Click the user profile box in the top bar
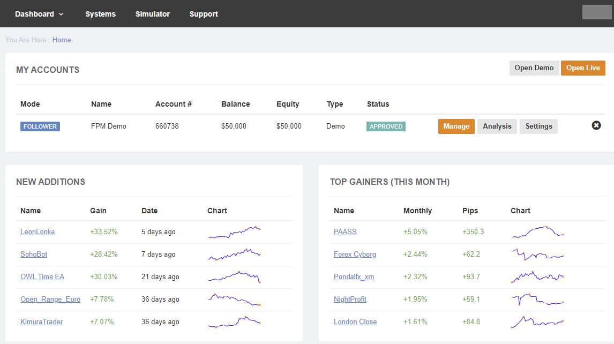Image resolution: width=614 pixels, height=344 pixels. click(x=596, y=12)
